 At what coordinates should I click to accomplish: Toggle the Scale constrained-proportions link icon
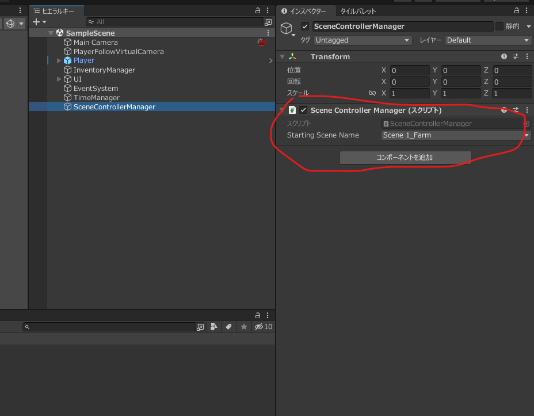tap(372, 93)
